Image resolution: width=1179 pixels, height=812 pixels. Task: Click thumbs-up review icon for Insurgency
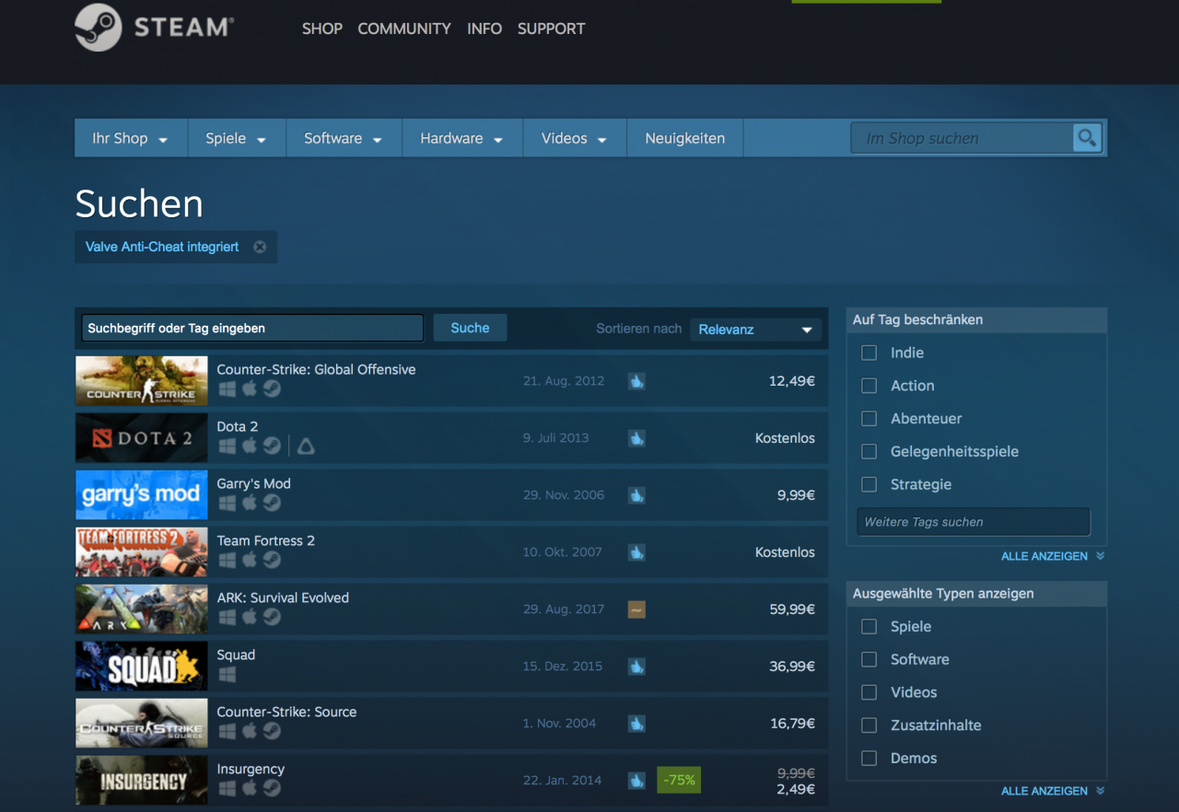click(x=636, y=781)
